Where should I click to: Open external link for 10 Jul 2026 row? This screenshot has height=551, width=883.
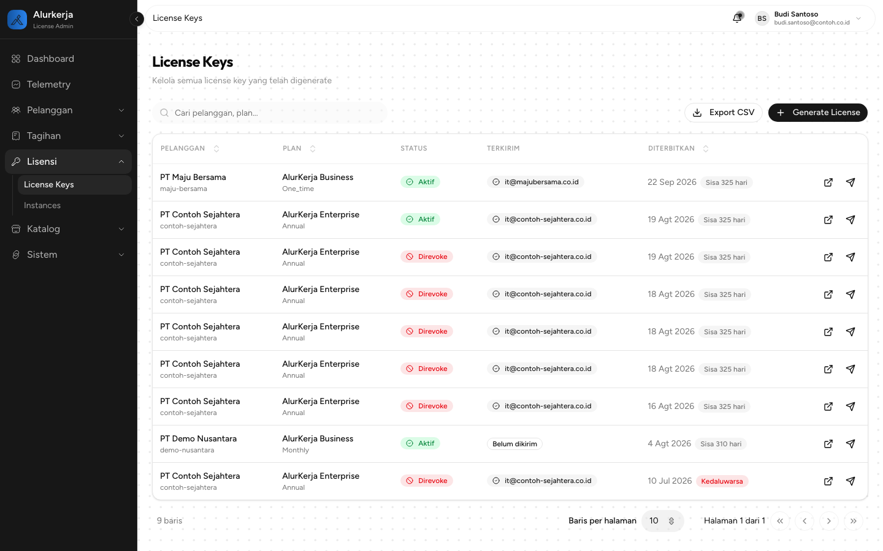(828, 481)
